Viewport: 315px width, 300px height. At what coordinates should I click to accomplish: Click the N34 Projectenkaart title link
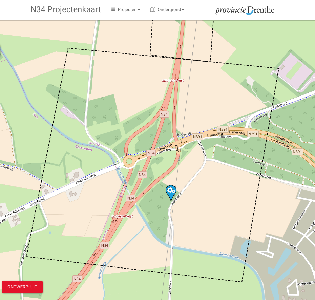tap(66, 9)
